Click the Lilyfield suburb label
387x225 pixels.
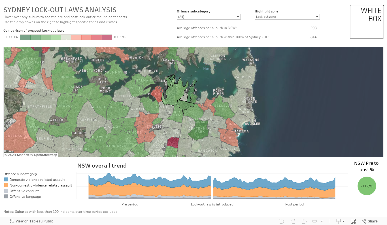pyautogui.click(x=123, y=97)
